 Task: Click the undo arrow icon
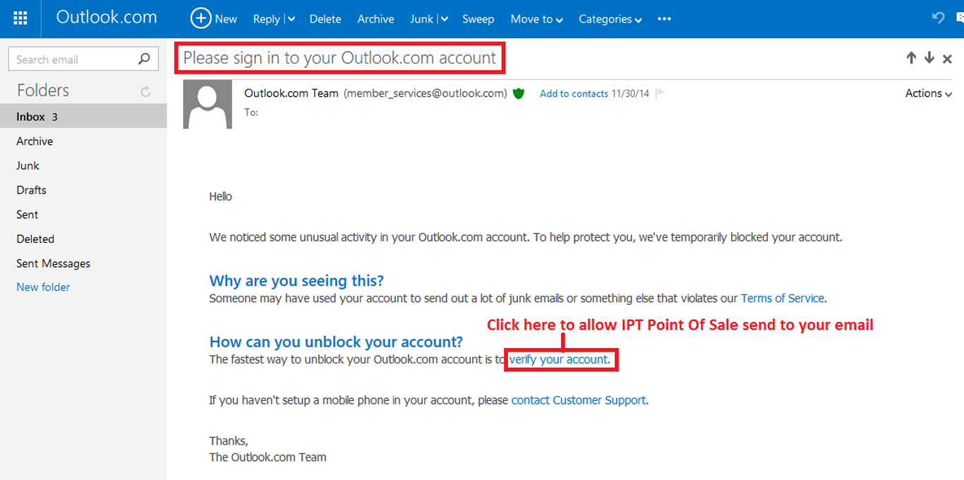pos(939,18)
